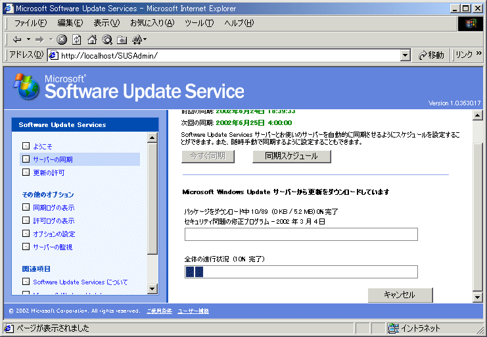Click the Forward arrow toolbar icon

[39, 39]
